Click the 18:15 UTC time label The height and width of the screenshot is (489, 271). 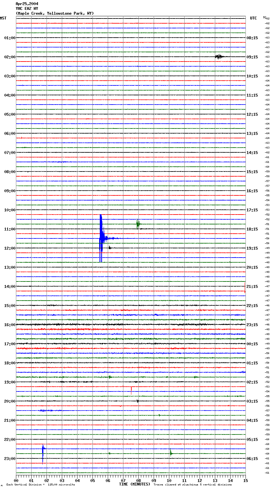tap(252, 229)
